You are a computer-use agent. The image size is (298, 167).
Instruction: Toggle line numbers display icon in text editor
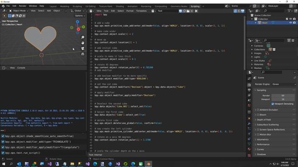(x=235, y=11)
